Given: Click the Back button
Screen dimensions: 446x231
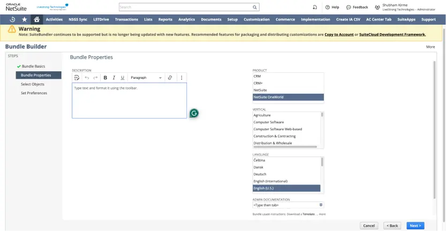Looking at the screenshot, I should [x=392, y=226].
